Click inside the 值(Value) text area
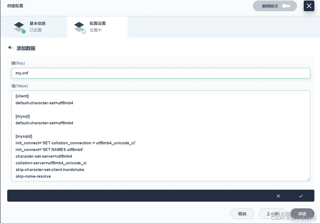The width and height of the screenshot is (320, 223). 161,136
